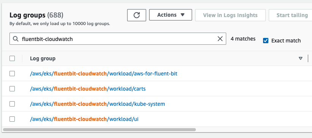Click the Log groups (688) heading

pos(36,15)
